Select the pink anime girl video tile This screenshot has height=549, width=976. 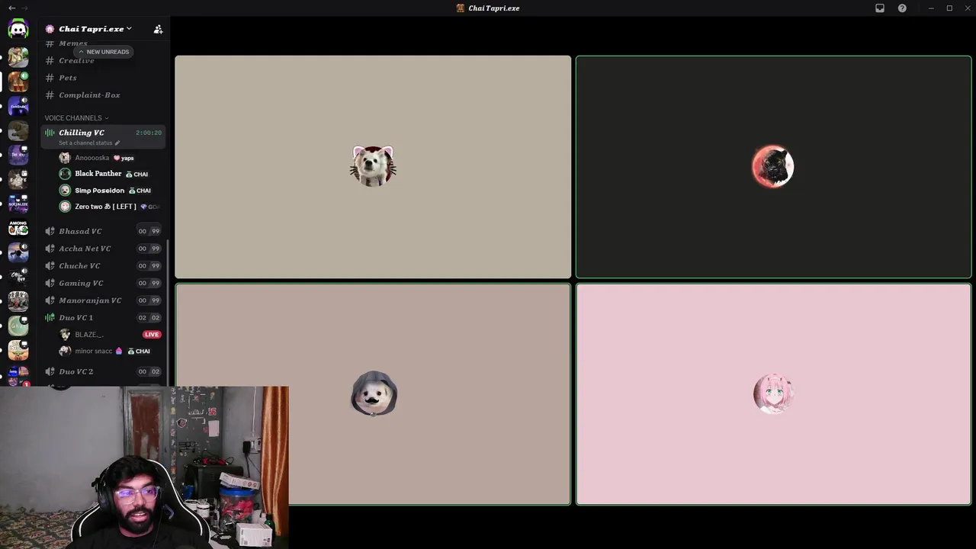[x=773, y=394]
